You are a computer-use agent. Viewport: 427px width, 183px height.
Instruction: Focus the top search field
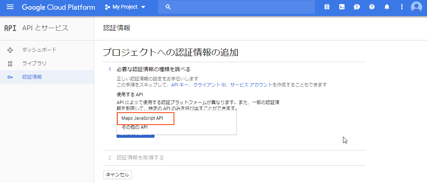(237, 7)
